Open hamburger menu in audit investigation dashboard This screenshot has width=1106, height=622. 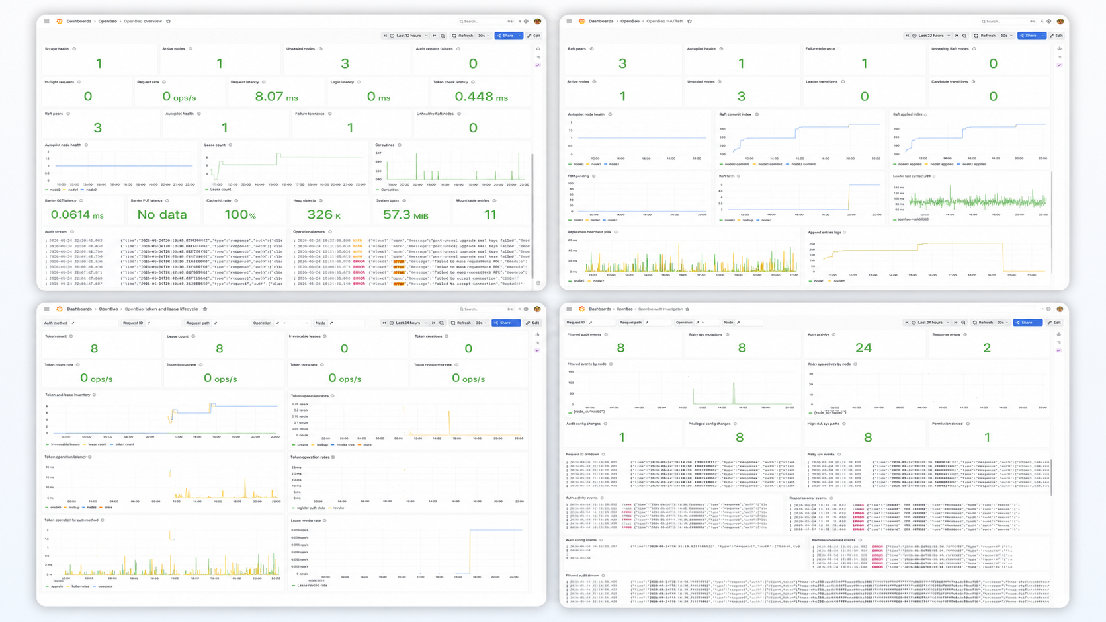[569, 309]
